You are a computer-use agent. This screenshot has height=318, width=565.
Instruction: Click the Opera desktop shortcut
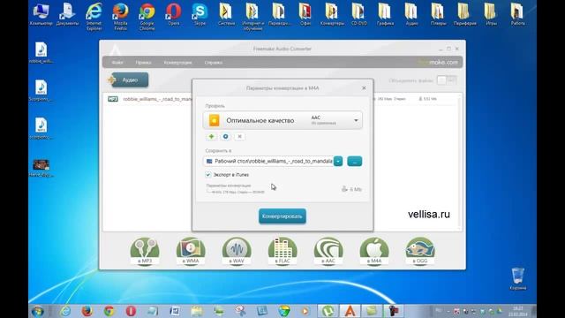click(174, 14)
